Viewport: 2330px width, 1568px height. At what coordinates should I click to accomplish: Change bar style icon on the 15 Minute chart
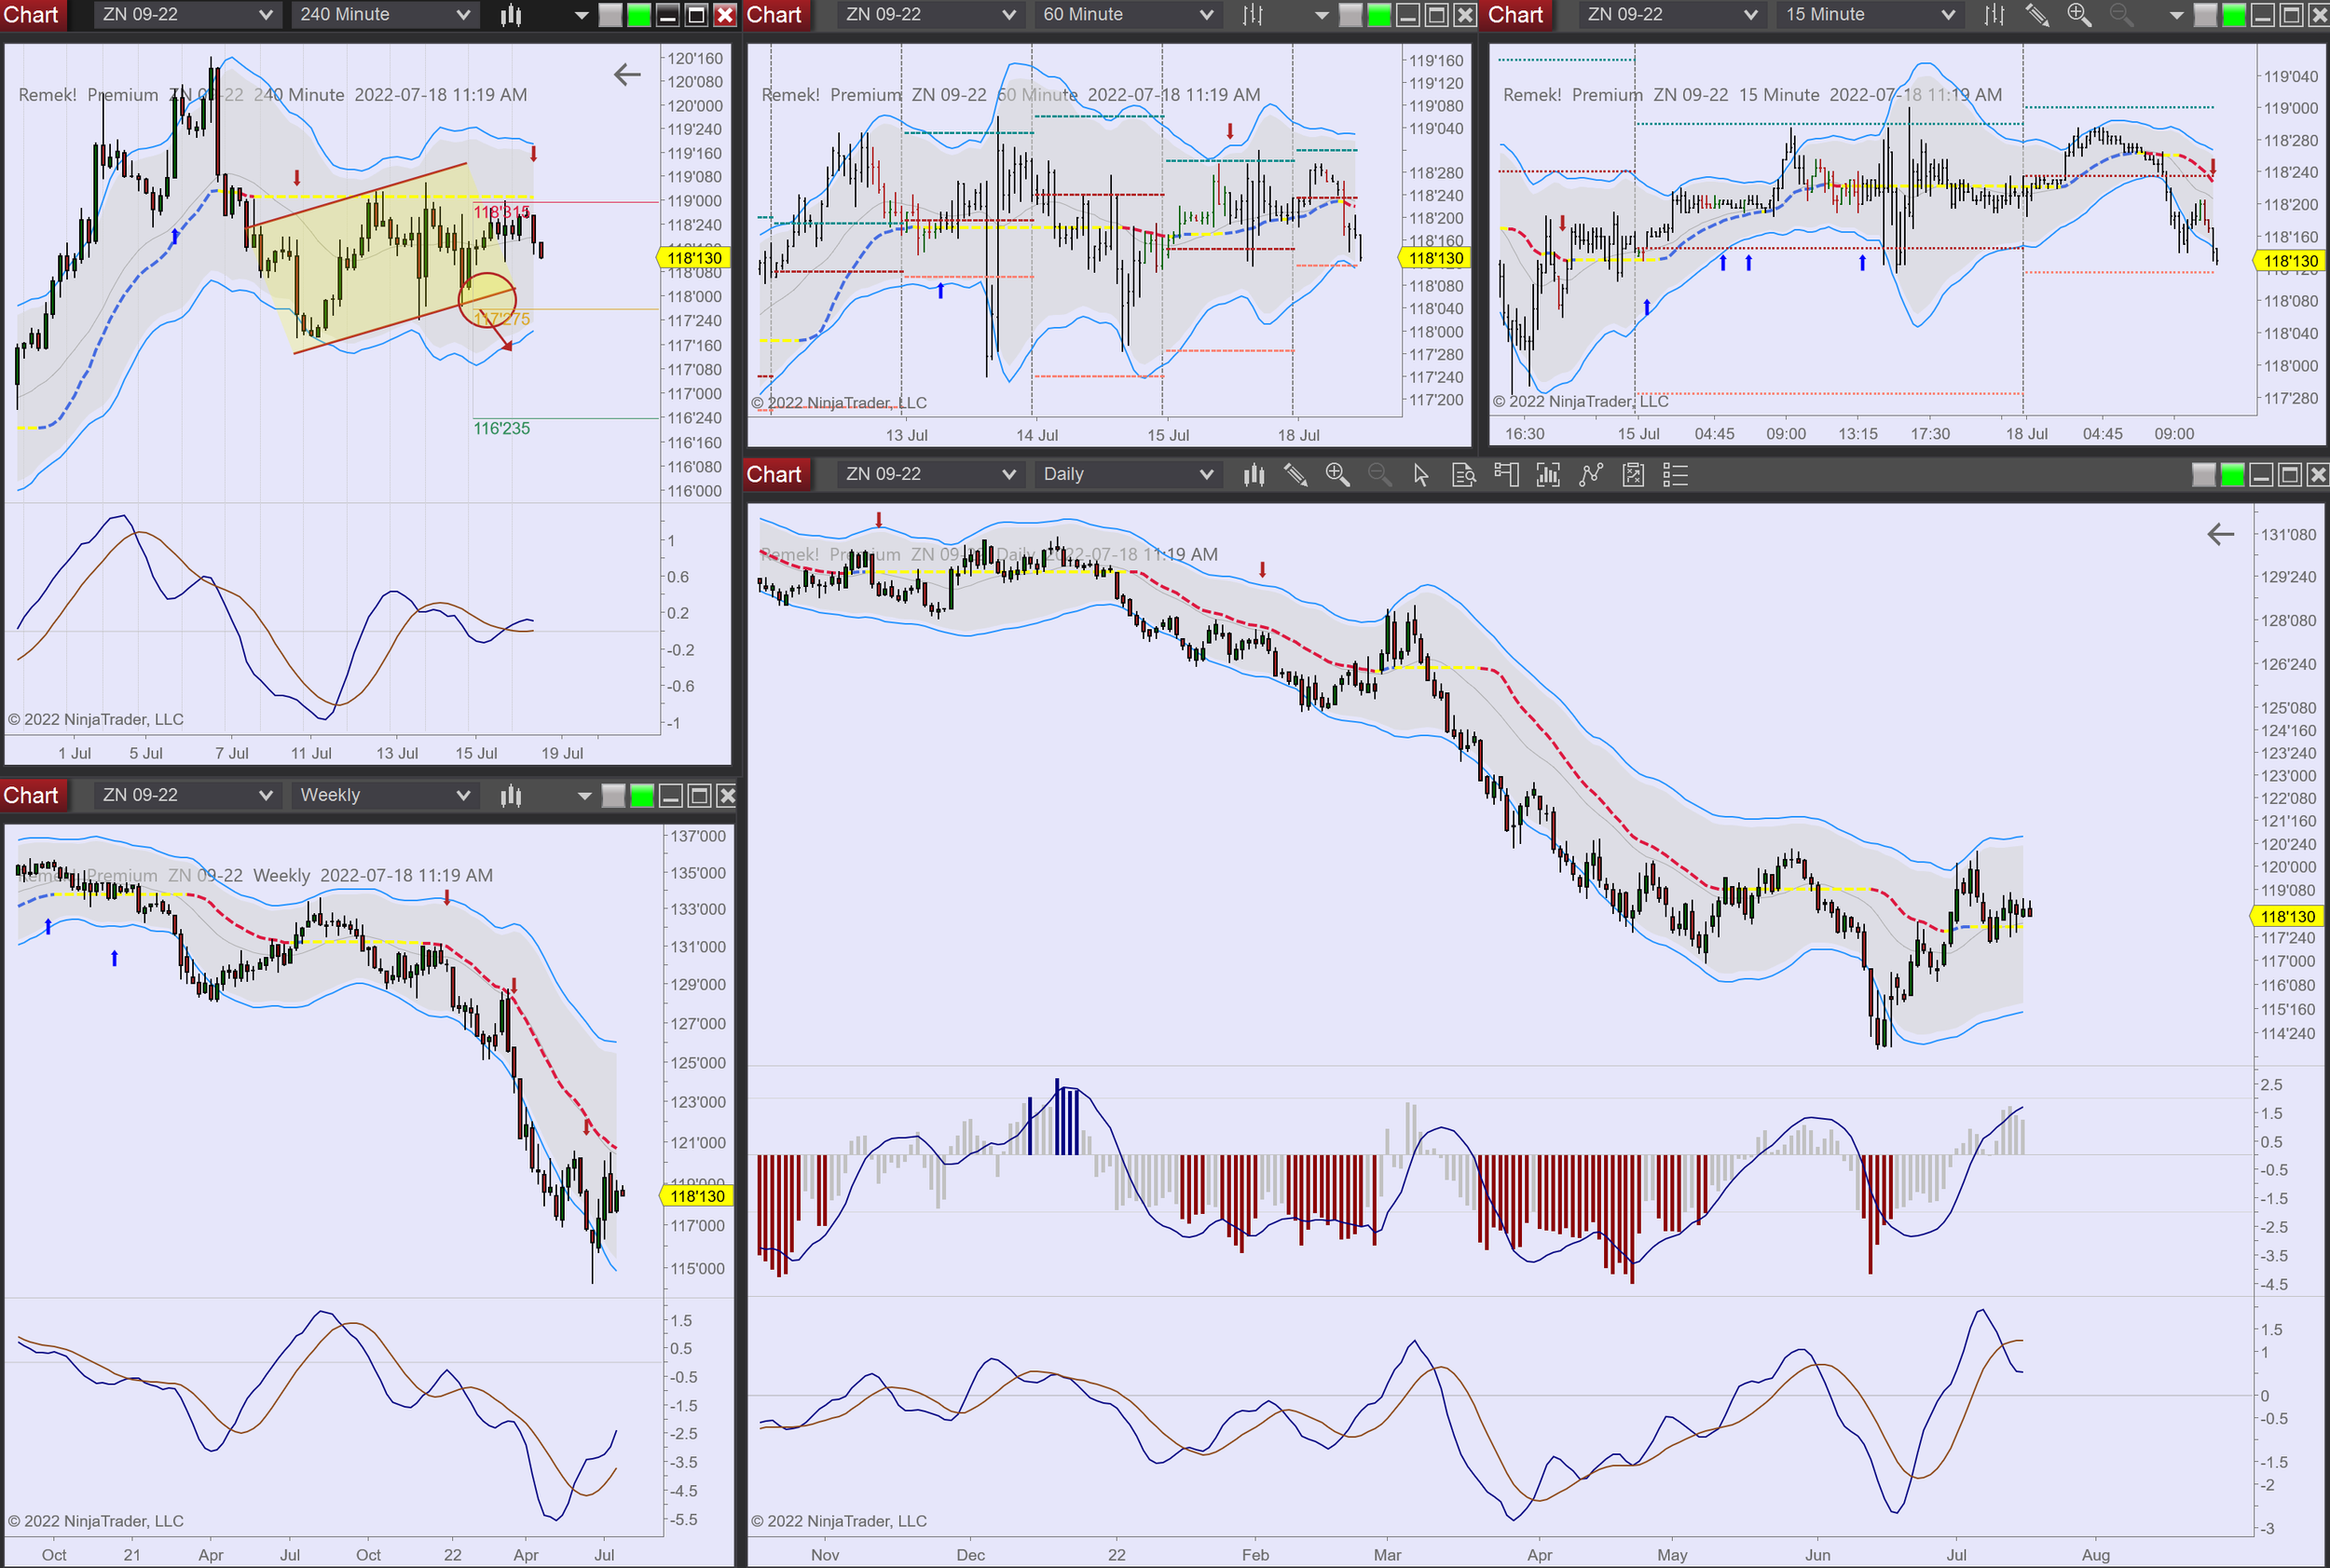click(x=1994, y=15)
